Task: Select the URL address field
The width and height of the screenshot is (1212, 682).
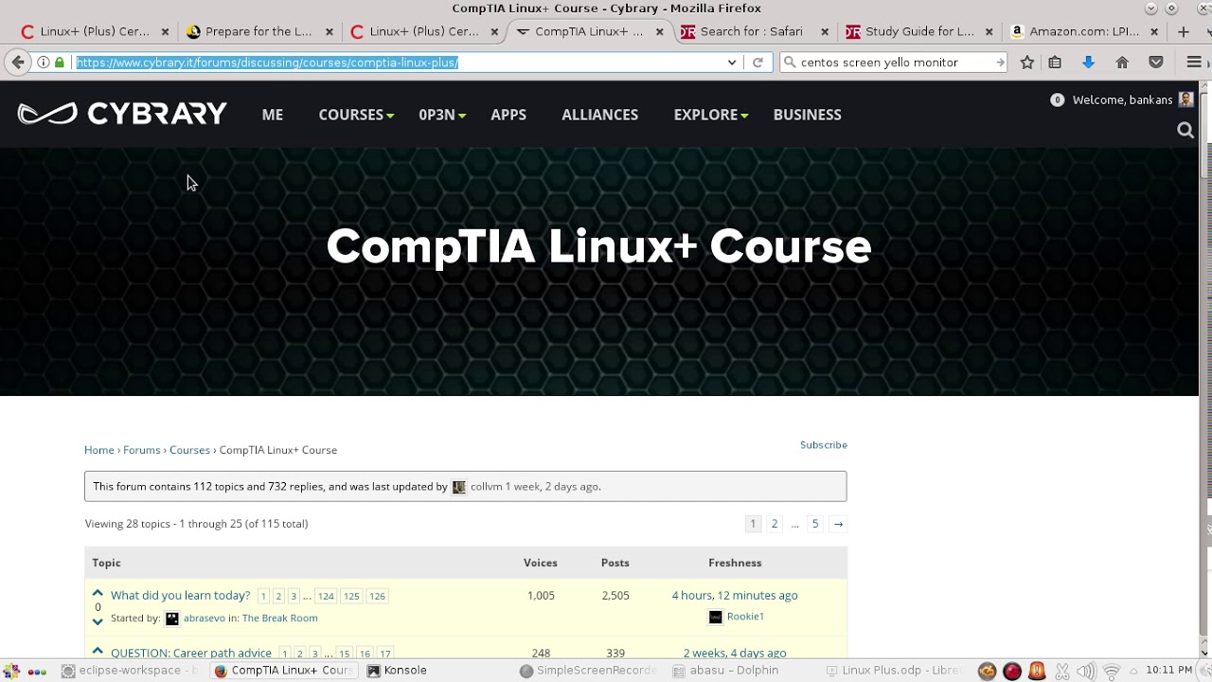Action: (x=398, y=63)
